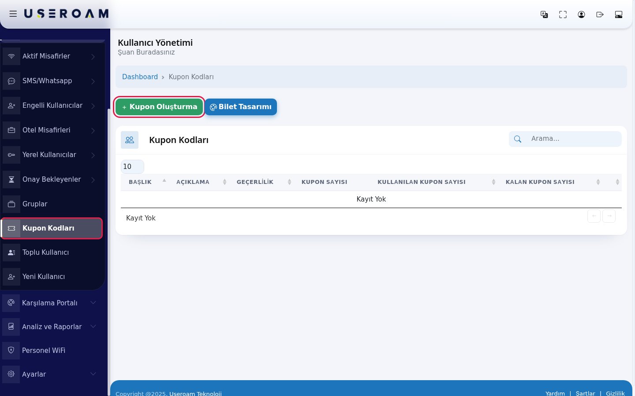This screenshot has height=396, width=635.
Task: Click the language translate icon
Action: 544,15
